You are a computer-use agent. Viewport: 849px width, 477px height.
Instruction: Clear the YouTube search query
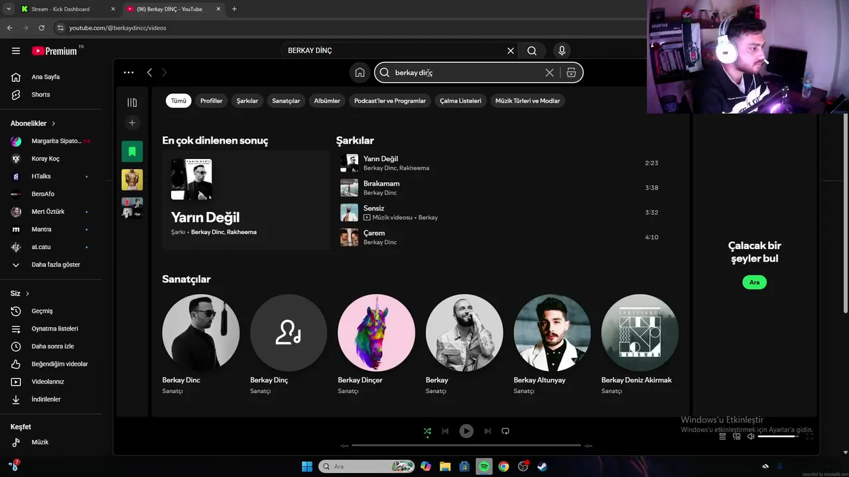[x=511, y=50]
